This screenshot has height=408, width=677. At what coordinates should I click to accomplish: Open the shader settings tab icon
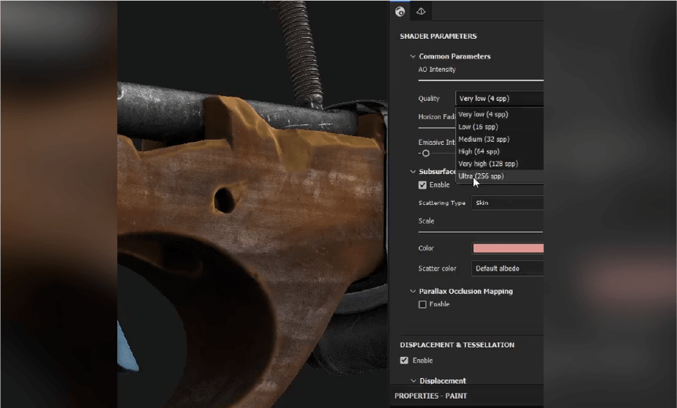coord(400,12)
